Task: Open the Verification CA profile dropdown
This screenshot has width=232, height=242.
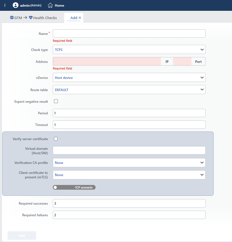Action: click(x=129, y=163)
